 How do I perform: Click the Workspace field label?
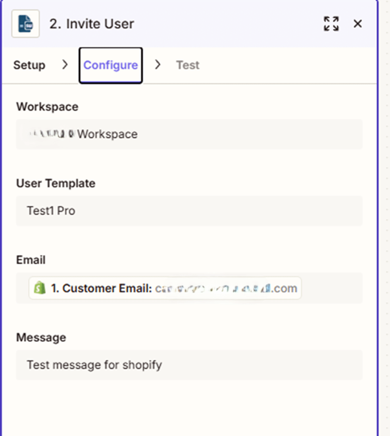click(47, 107)
